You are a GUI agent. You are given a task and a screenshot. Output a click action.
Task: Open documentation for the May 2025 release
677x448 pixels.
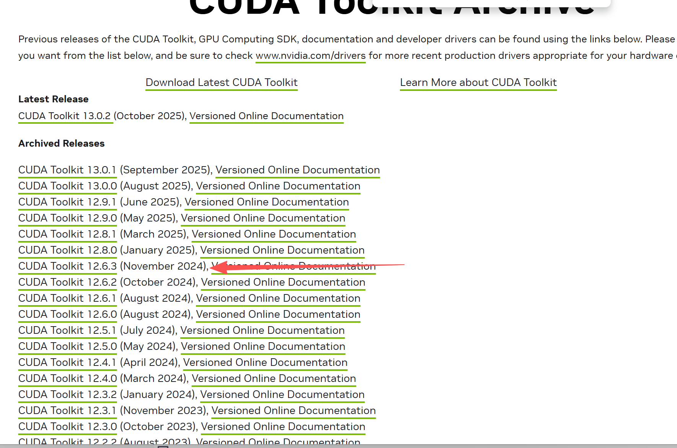click(x=263, y=218)
